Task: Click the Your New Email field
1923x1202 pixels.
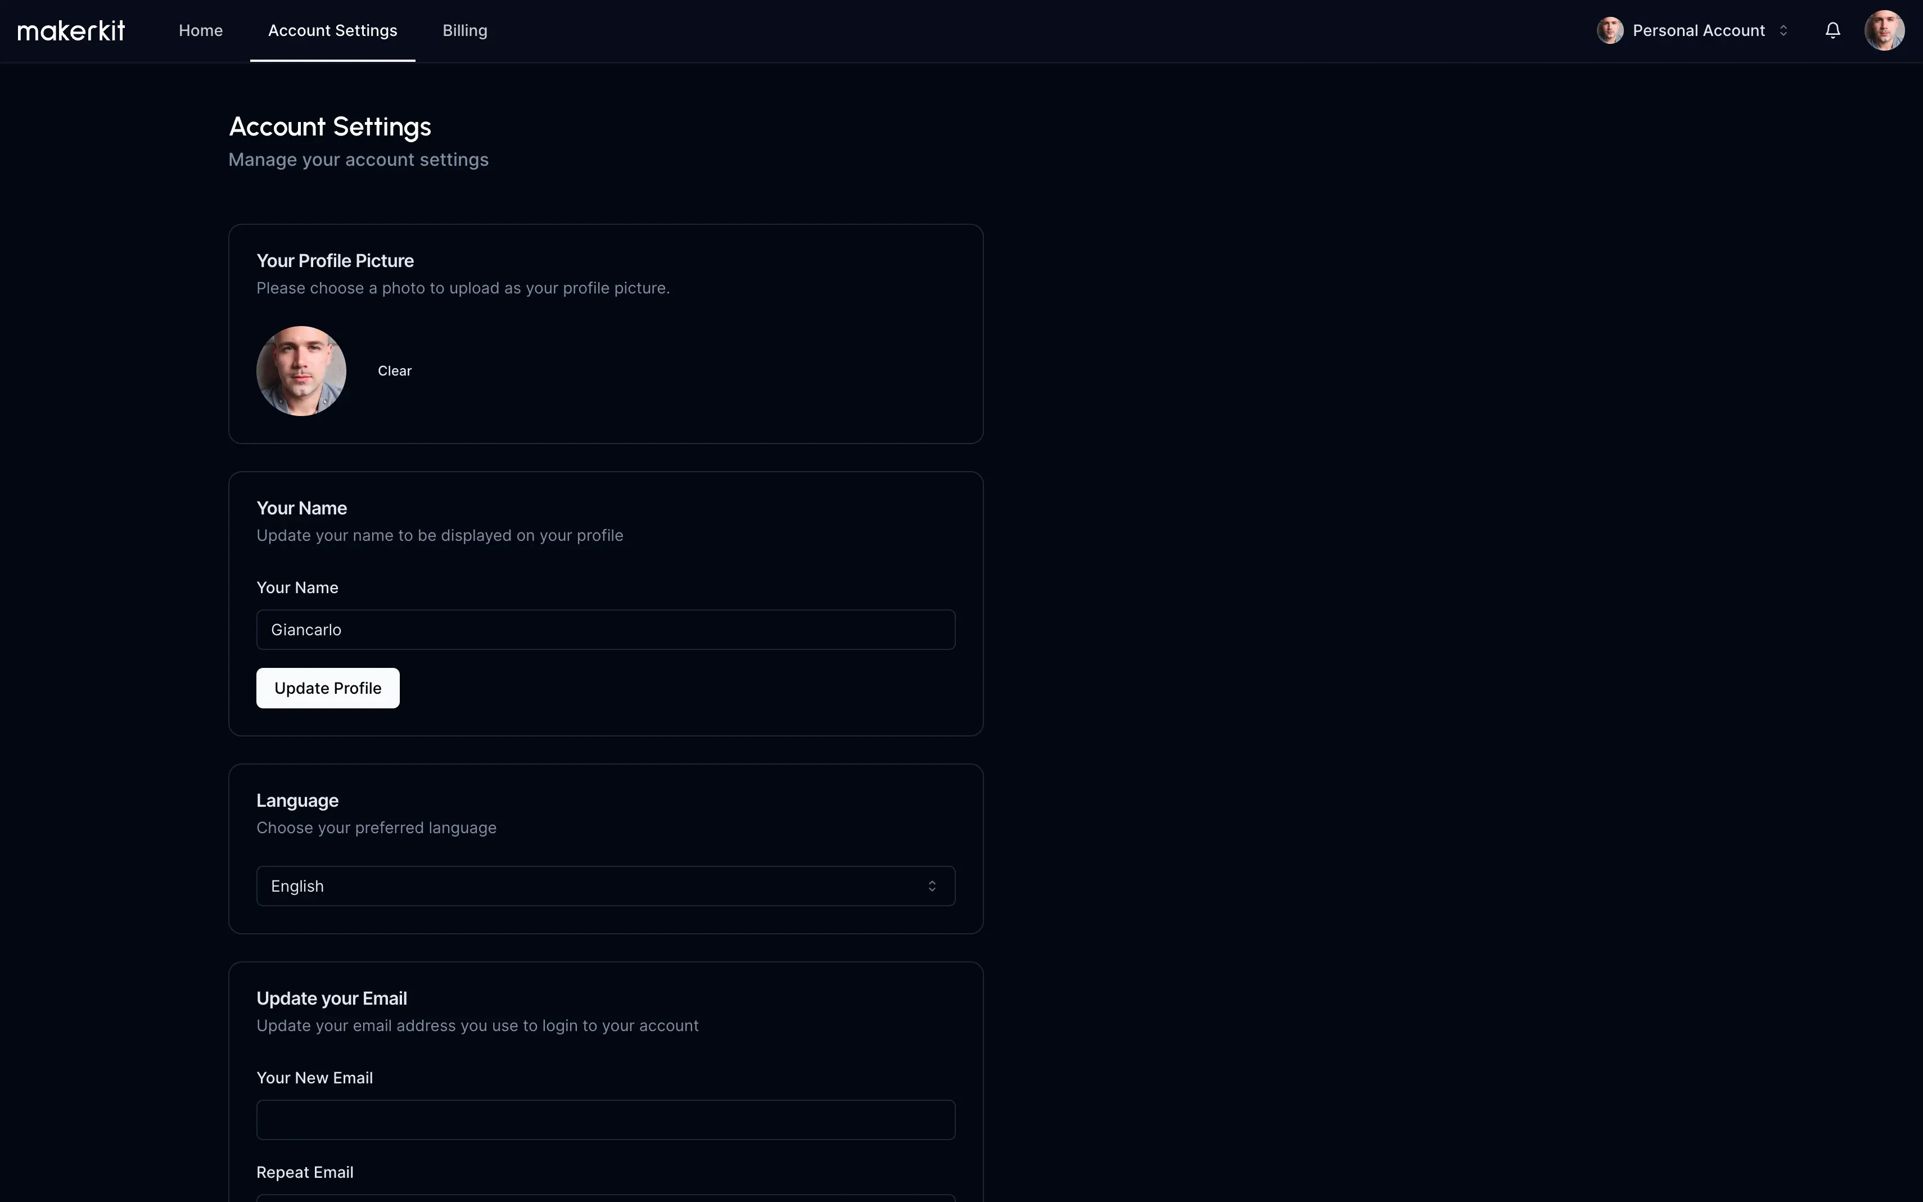Action: 605,1120
